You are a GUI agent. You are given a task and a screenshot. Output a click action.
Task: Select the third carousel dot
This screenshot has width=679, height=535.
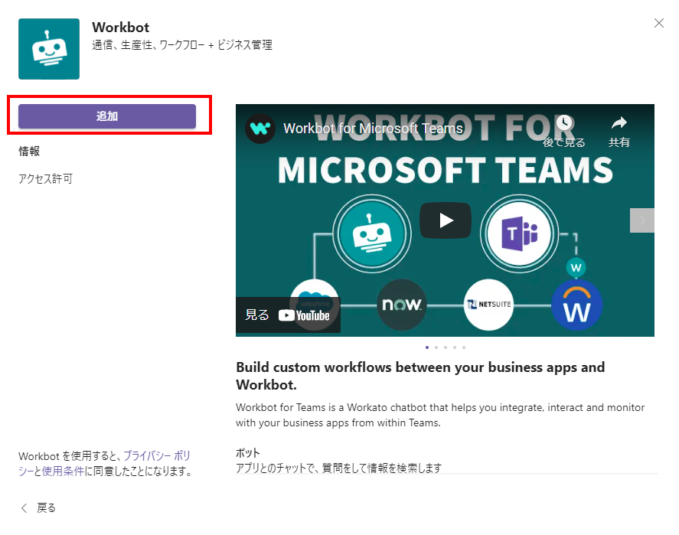click(x=446, y=347)
